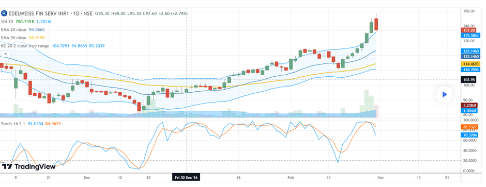Viewport: 486px width, 187px height.
Task: Click the red 137.20 price label
Action: (x=468, y=30)
